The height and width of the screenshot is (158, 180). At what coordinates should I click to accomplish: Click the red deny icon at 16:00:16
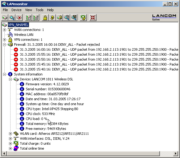[x=16, y=49]
